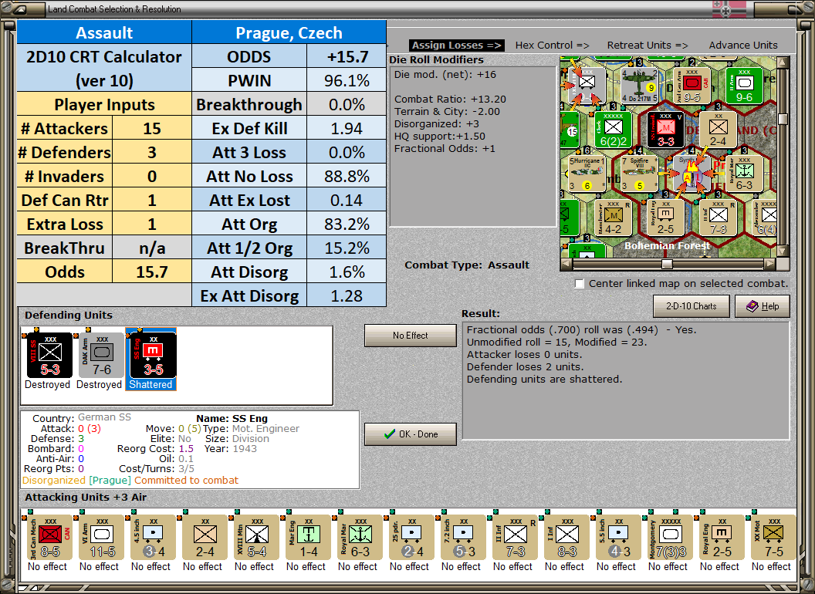815x594 pixels.
Task: Select the Royal Mar 6-3 attacking unit
Action: point(360,538)
